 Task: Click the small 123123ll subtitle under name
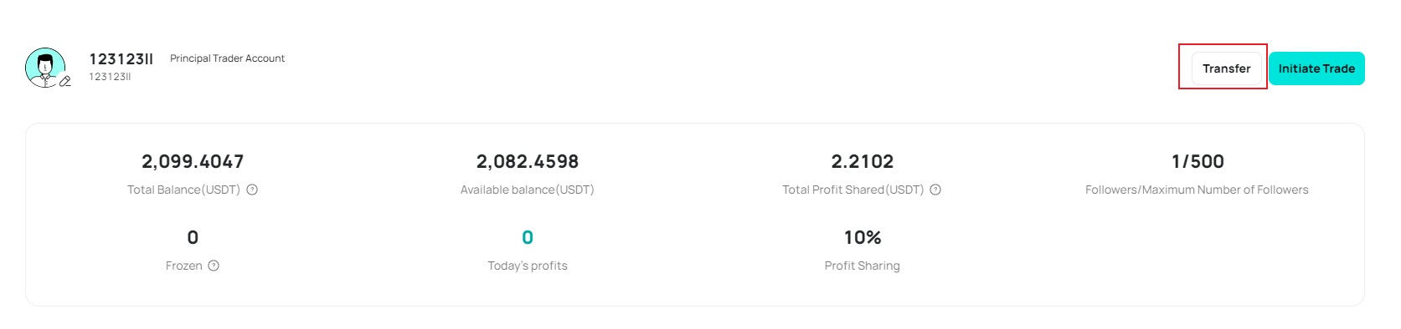pyautogui.click(x=110, y=77)
